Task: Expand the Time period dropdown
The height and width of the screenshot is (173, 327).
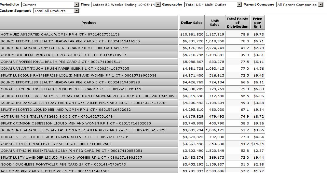Action: 126,5
